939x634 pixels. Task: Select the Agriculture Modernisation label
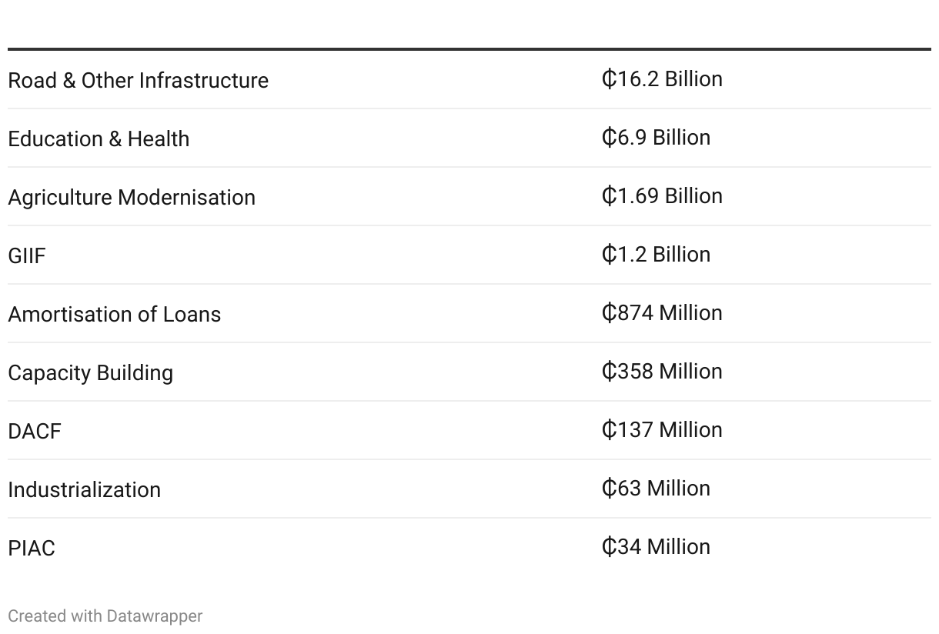coord(132,198)
